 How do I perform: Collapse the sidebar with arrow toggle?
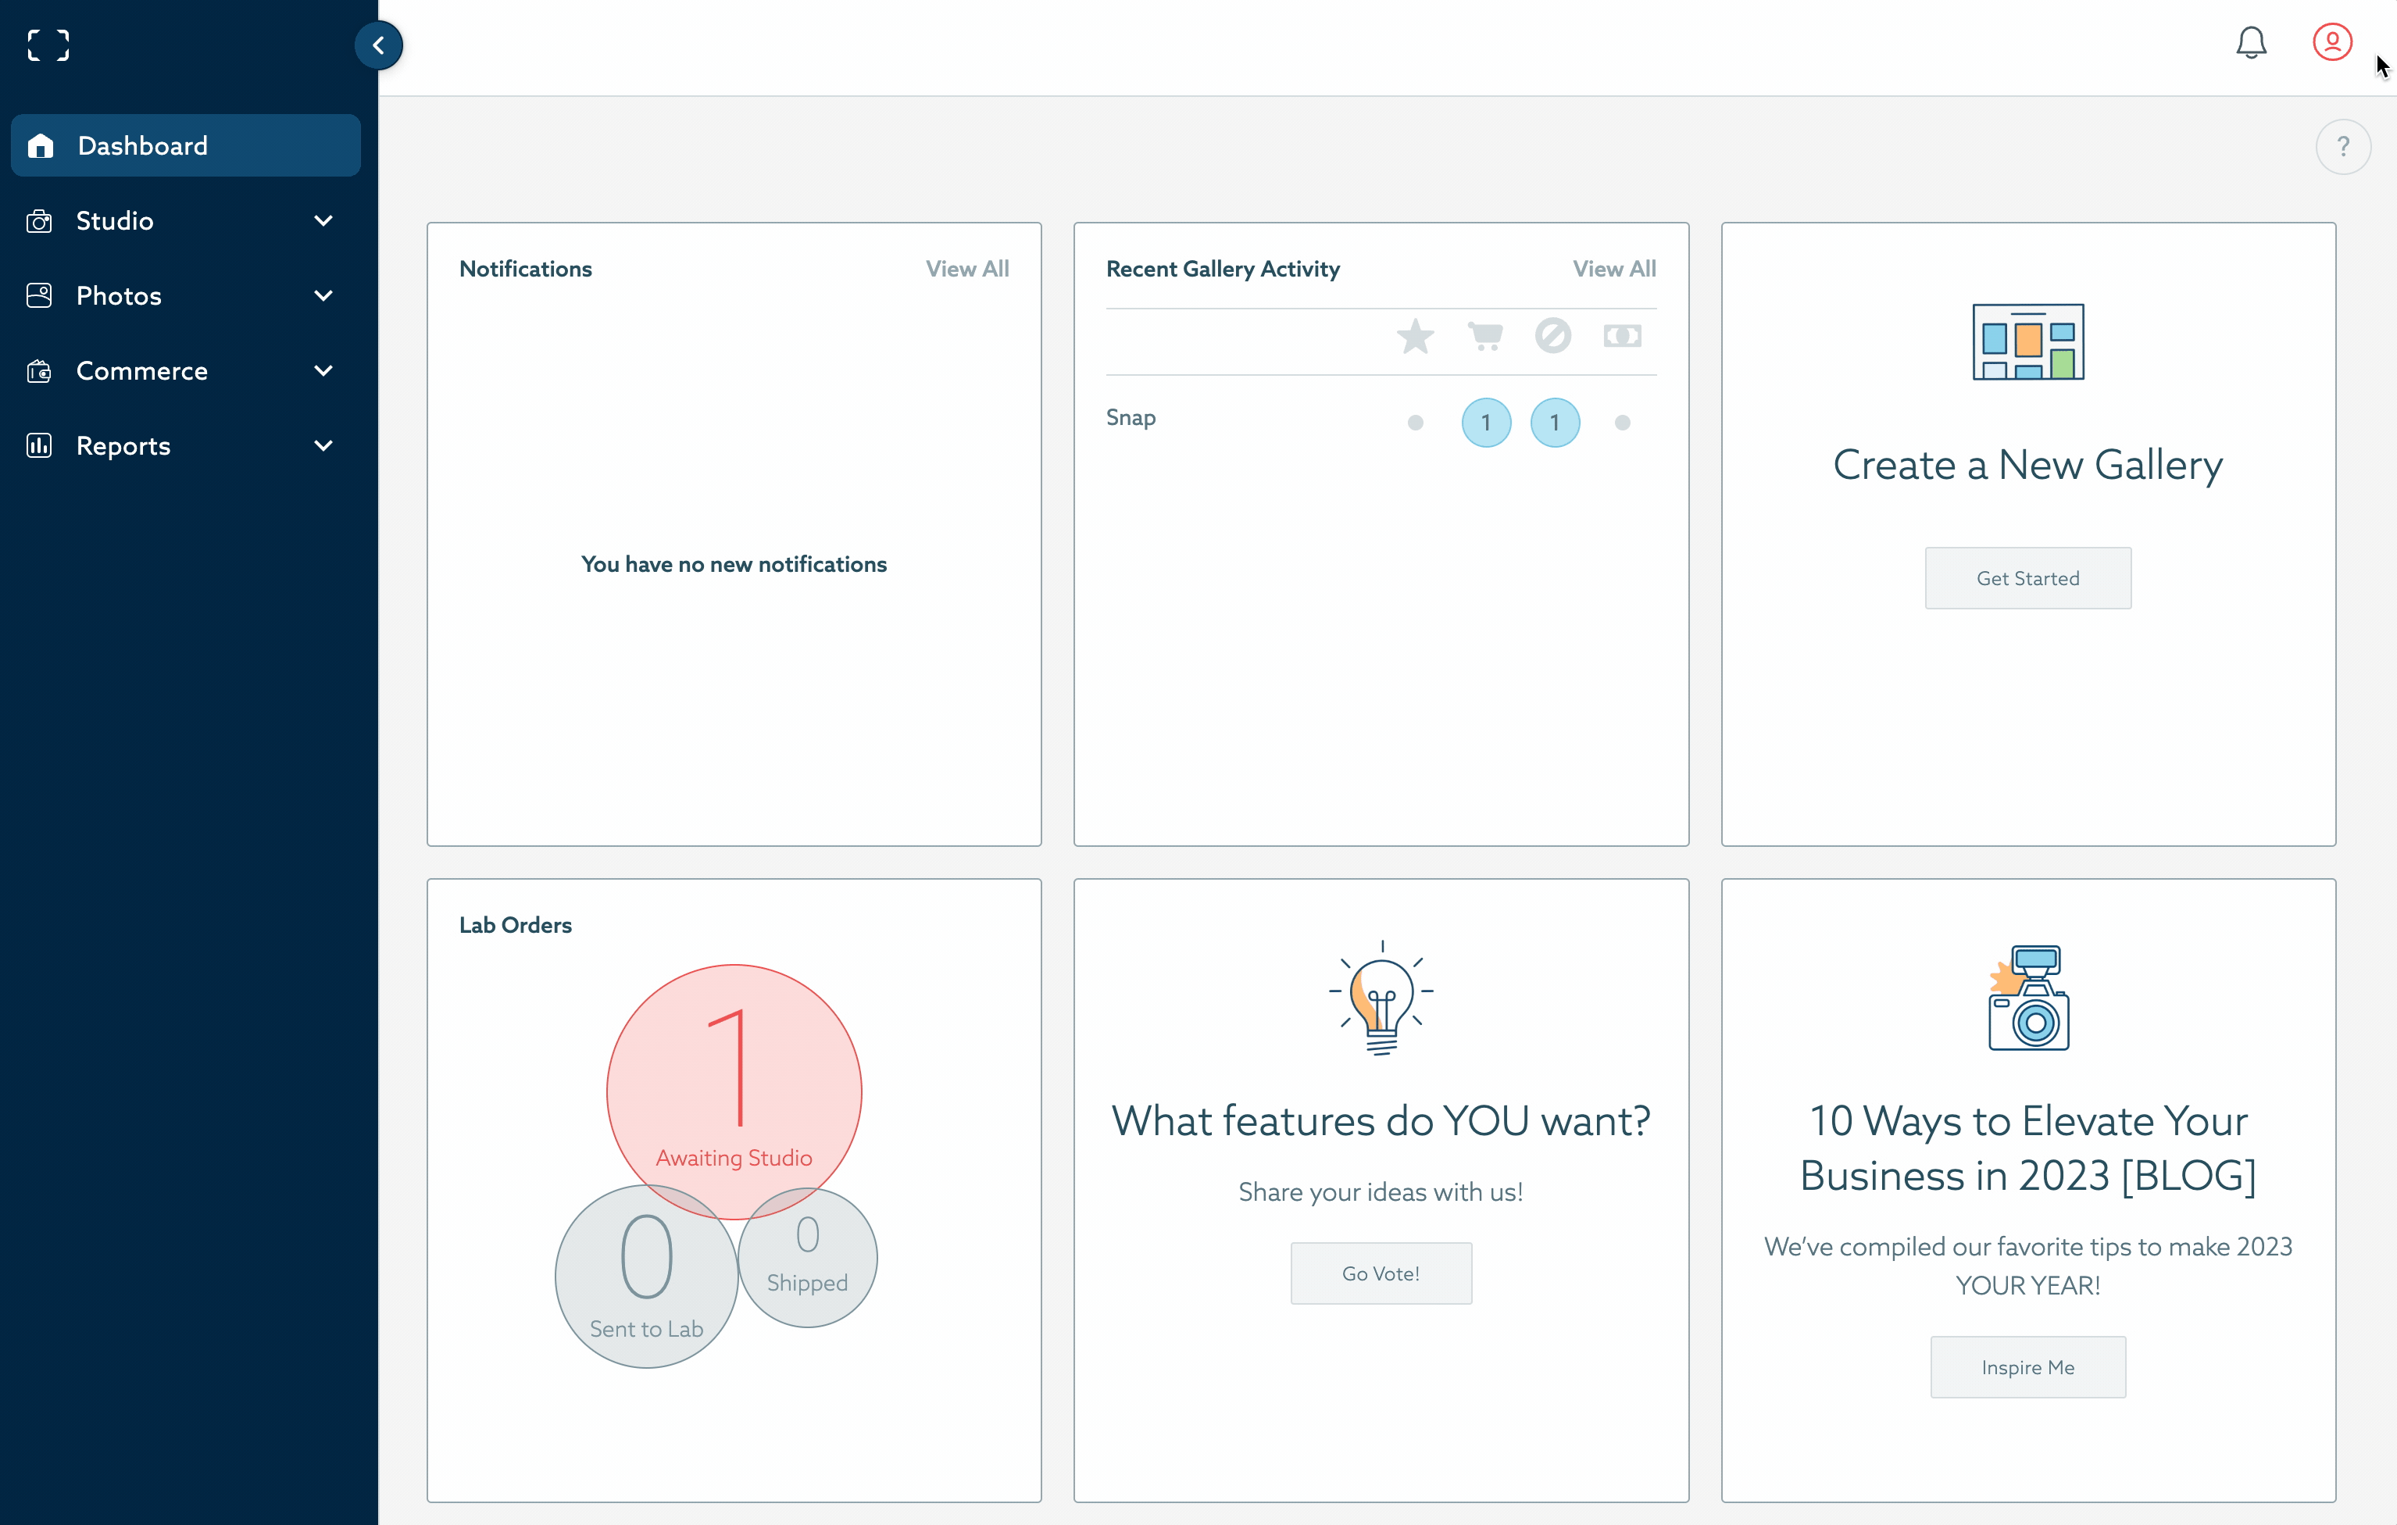378,45
